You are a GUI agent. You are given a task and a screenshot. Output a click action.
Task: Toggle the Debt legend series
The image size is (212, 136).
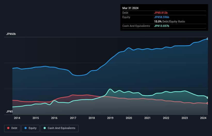(x=12, y=128)
